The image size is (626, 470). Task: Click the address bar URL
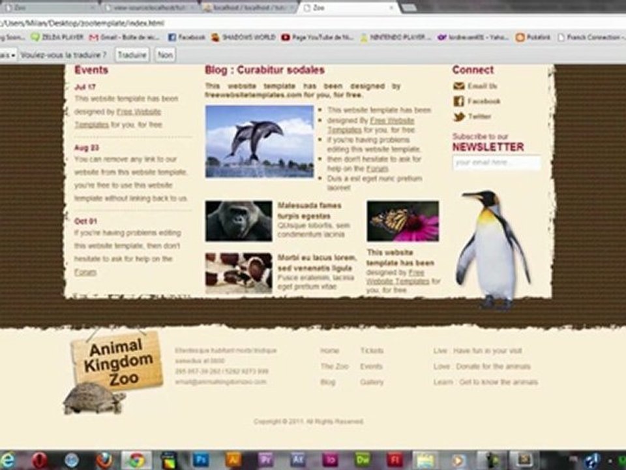(x=82, y=23)
